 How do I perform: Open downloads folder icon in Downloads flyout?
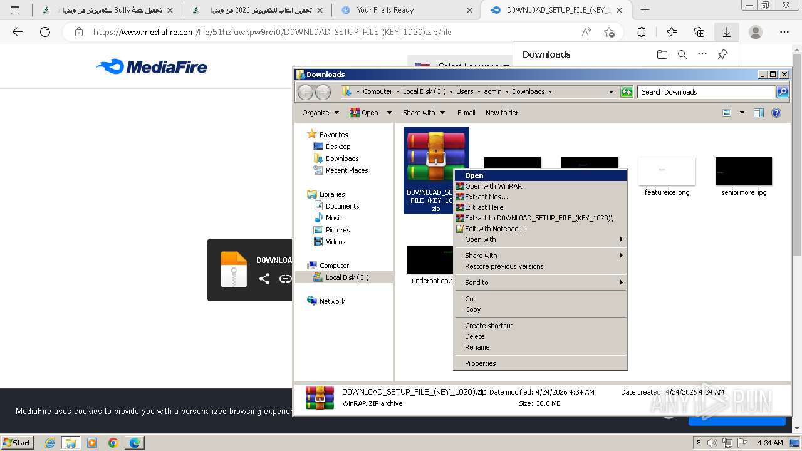(x=662, y=54)
